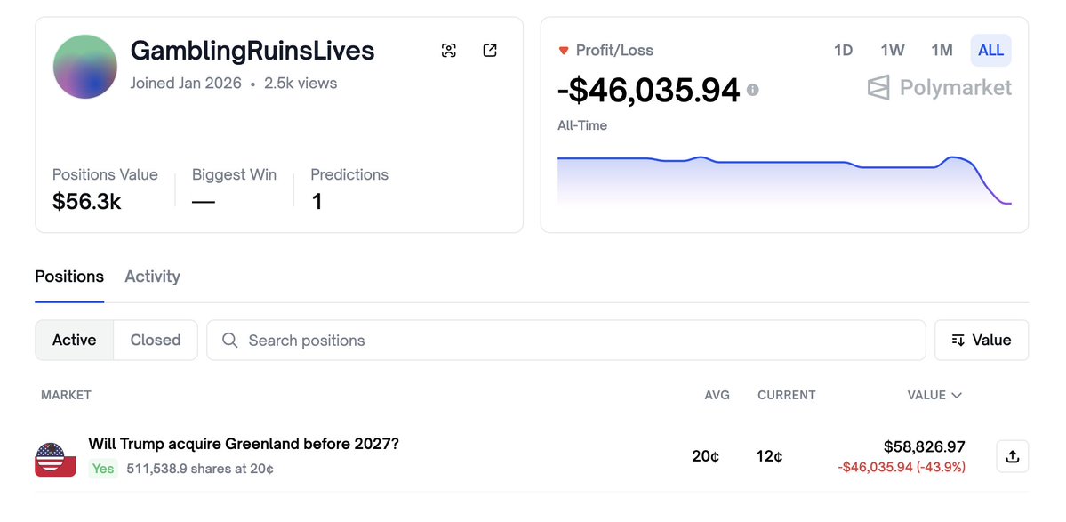The image size is (1066, 522).
Task: Click the profile scan/QR icon next to username
Action: pos(449,51)
